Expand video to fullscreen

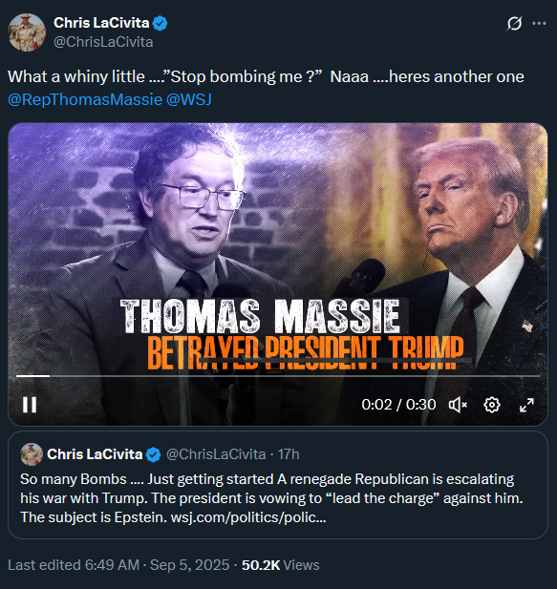tap(526, 405)
